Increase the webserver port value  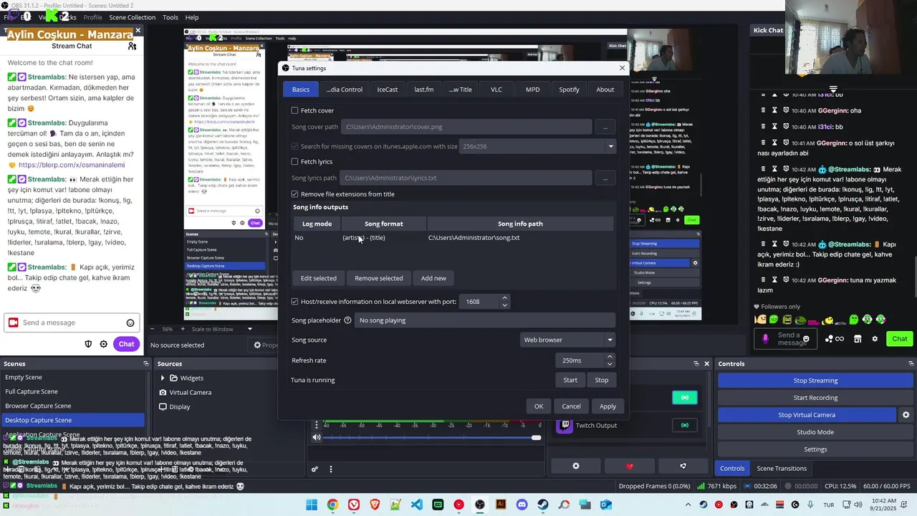pos(504,297)
